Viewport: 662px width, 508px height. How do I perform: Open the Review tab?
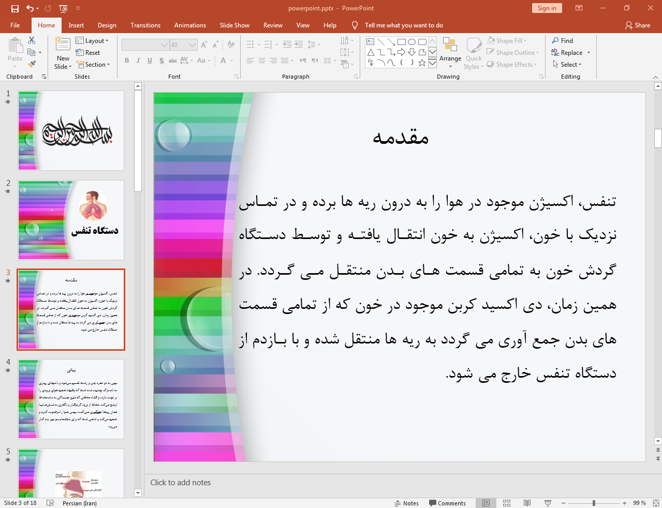(x=273, y=25)
